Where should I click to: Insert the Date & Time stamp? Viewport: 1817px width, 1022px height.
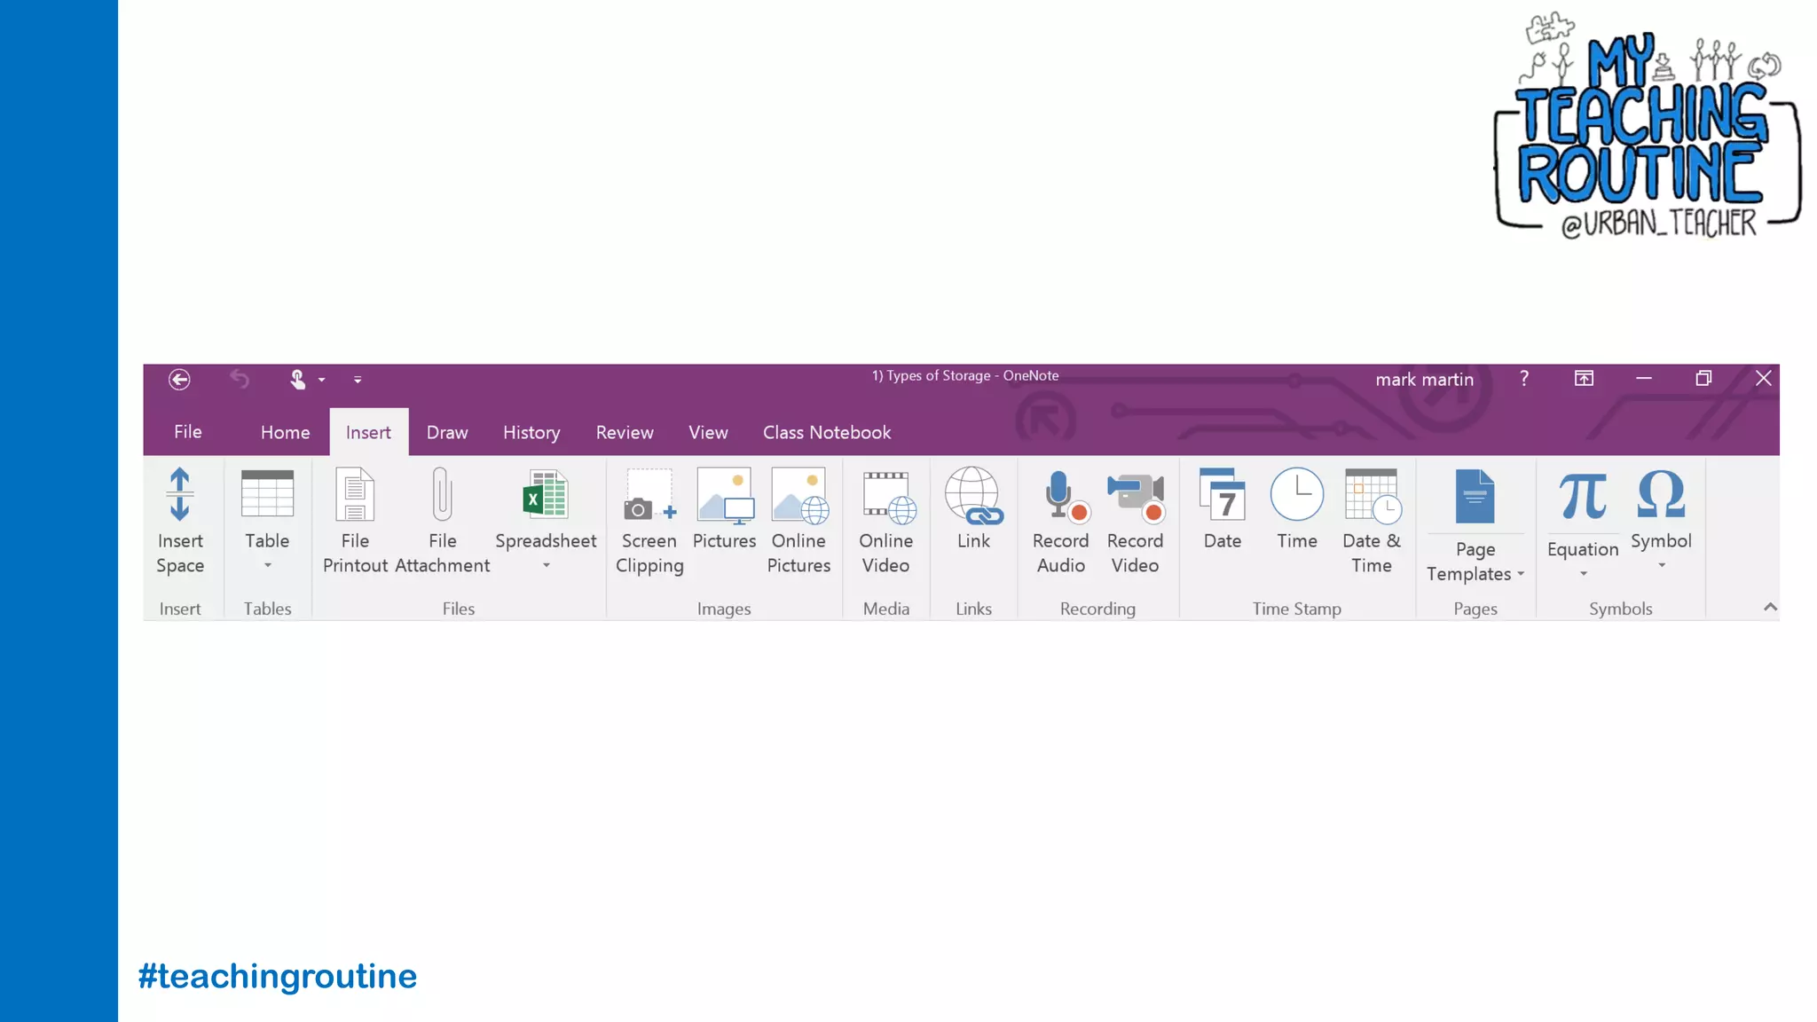[x=1371, y=495]
